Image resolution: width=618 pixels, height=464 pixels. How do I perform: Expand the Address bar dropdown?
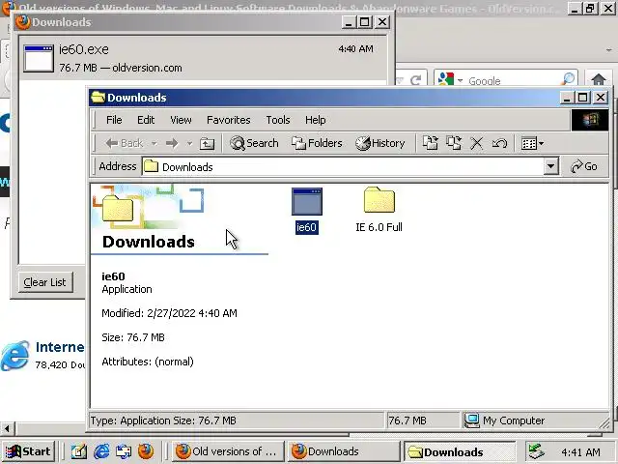tap(551, 166)
